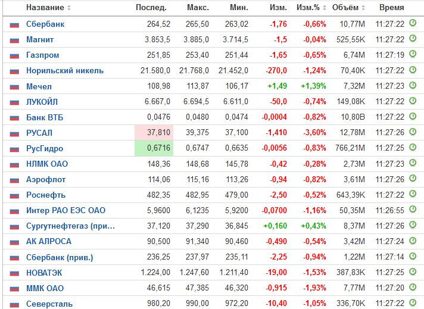This screenshot has height=309, width=424.
Task: Click the clock icon in the Аэрофлот row
Action: 413,178
